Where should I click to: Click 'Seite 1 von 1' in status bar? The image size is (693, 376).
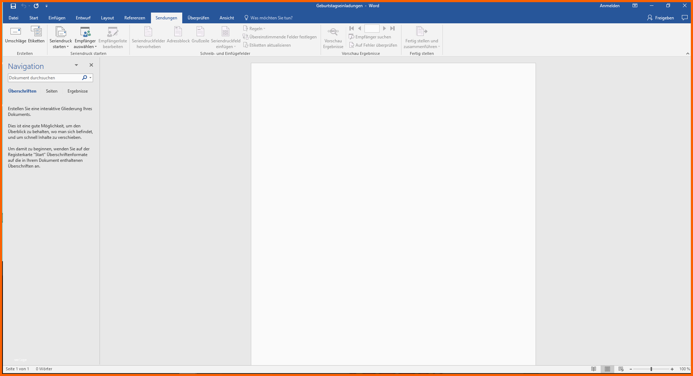point(17,369)
